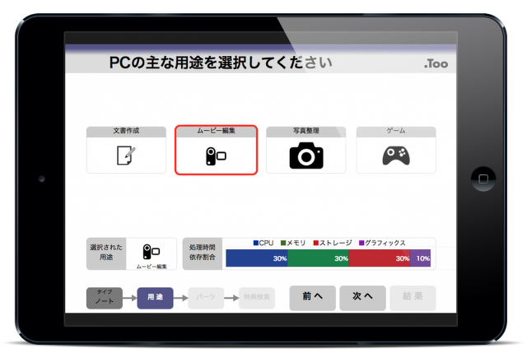Click the 選択された用途 label

105,253
